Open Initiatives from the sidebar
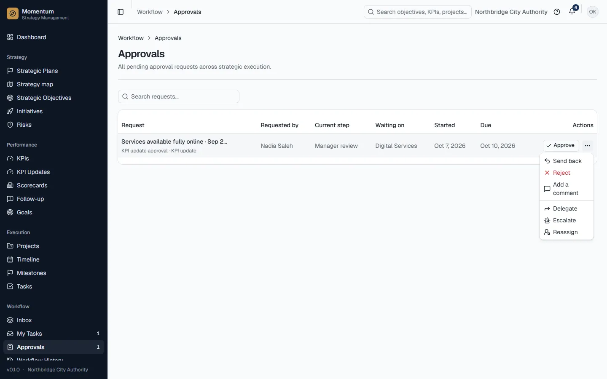Image resolution: width=607 pixels, height=379 pixels. coord(54,111)
